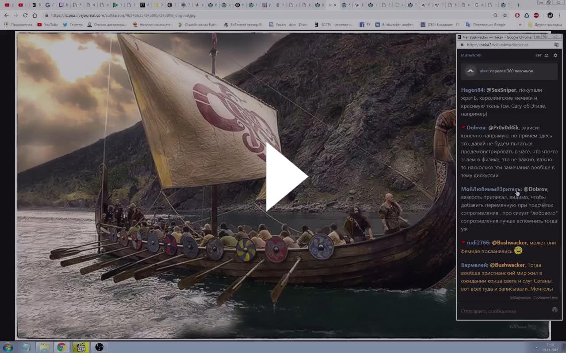This screenshot has height=353, width=566.
Task: Go to browser home page icon
Action: coord(35,15)
